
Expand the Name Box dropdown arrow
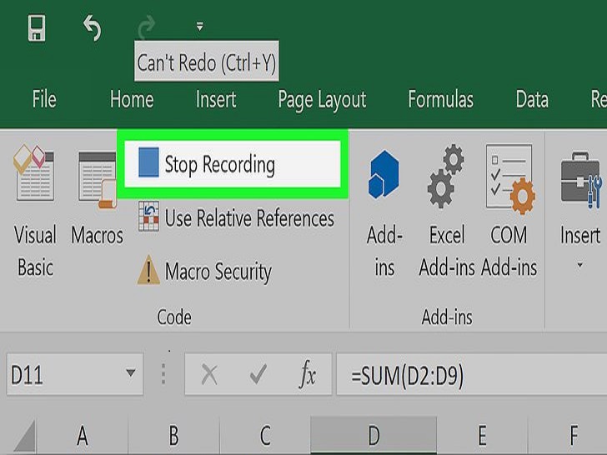point(129,375)
